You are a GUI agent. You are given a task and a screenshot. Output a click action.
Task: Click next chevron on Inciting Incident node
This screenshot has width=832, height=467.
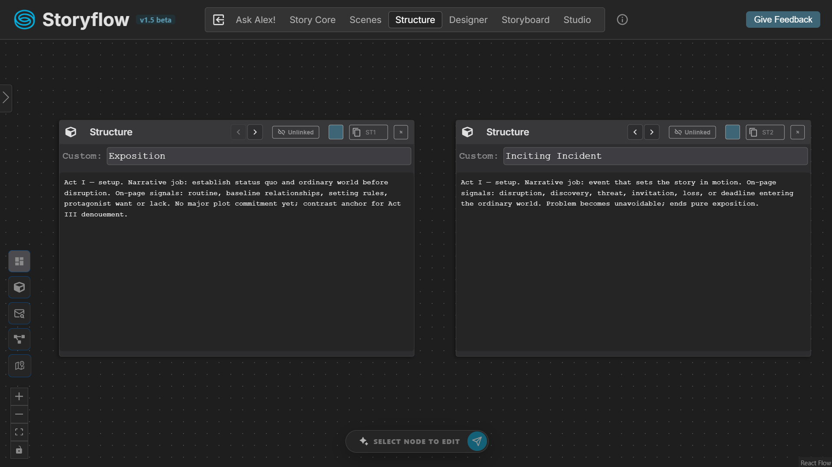[652, 132]
